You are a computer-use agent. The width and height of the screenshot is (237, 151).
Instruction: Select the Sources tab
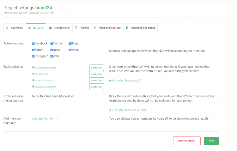36,28
